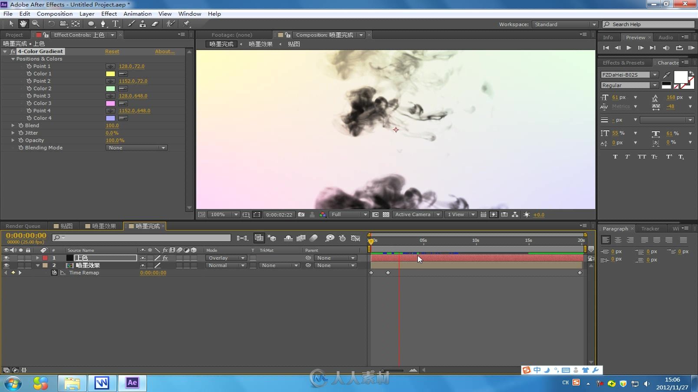Switch to the Project panel tab

(x=14, y=35)
